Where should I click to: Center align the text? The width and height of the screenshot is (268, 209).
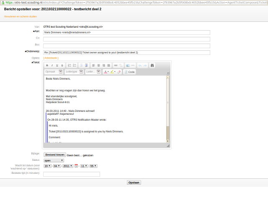pos(99,65)
